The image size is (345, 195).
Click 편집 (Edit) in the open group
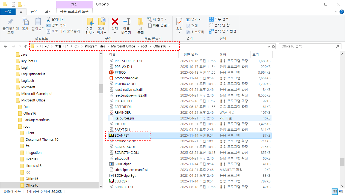click(192, 26)
